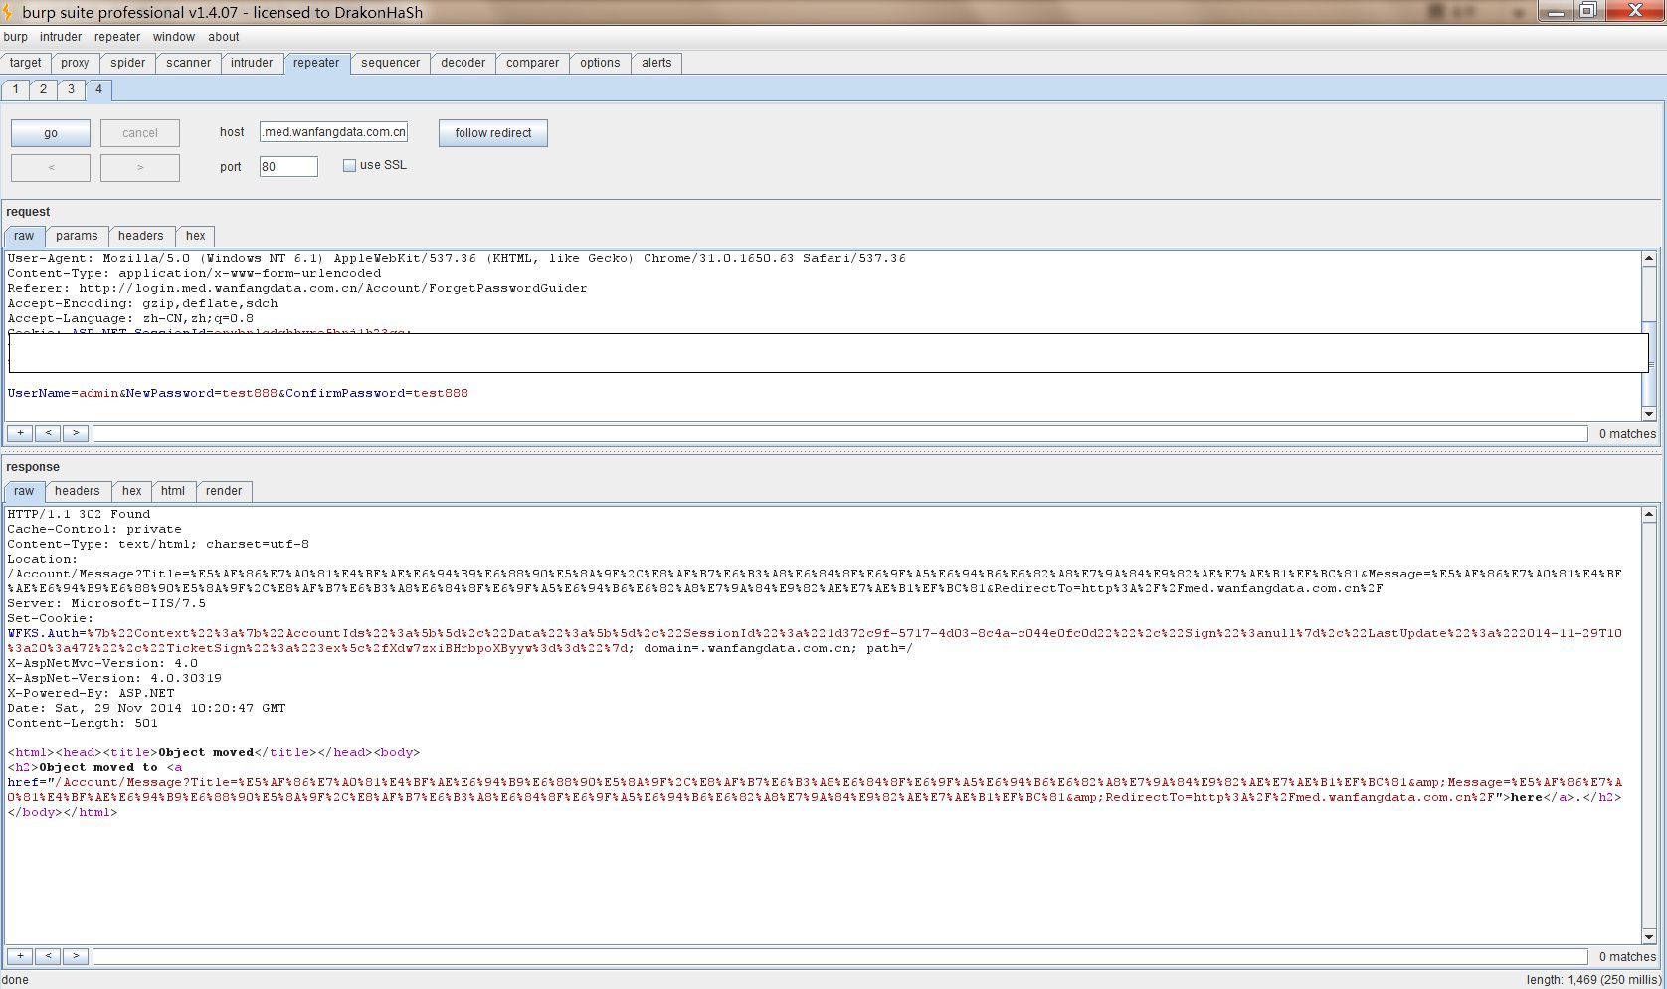The width and height of the screenshot is (1667, 989).
Task: Open the response render tab
Action: (x=224, y=491)
